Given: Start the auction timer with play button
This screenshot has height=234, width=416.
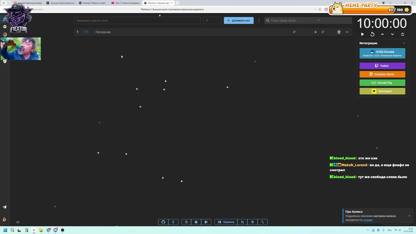Looking at the screenshot, I should click(362, 34).
